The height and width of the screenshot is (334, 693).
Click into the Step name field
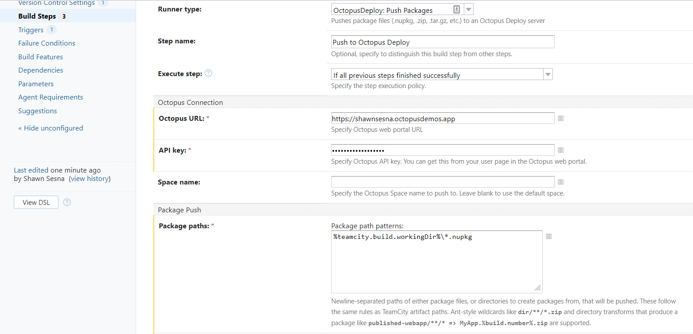(442, 42)
